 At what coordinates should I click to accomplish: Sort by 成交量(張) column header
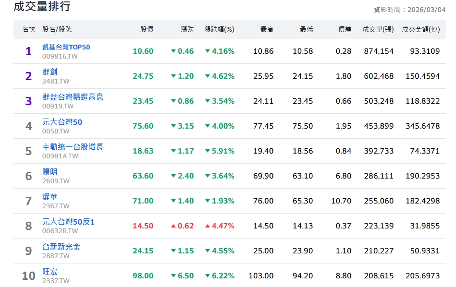coord(378,29)
